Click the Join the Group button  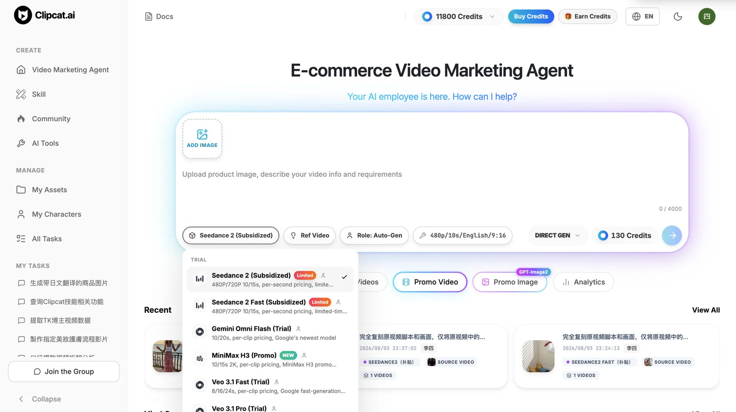pos(64,372)
